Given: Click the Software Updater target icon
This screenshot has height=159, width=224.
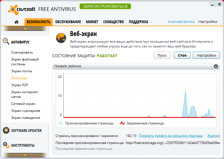Looking at the screenshot, I should (6, 130).
